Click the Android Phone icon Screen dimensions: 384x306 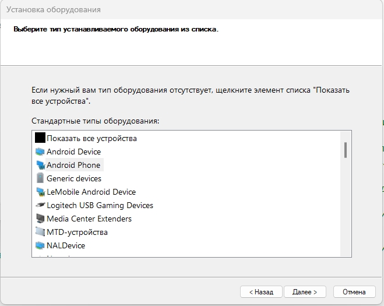click(x=40, y=165)
